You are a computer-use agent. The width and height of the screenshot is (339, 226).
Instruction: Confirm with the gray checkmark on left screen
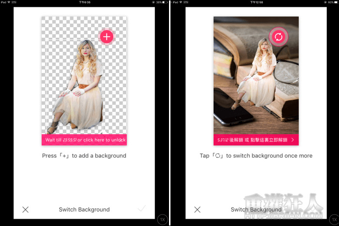141,209
